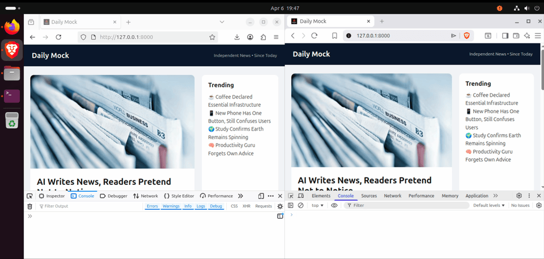Screen dimensions: 544x259
Task: Open Brave Wallet icon in toolbar
Action: coord(516,36)
